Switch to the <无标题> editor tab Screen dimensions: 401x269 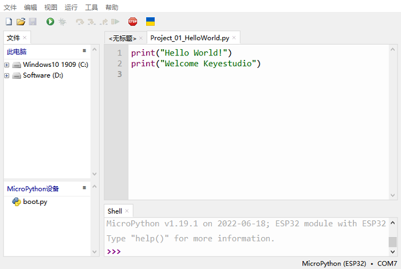[123, 38]
